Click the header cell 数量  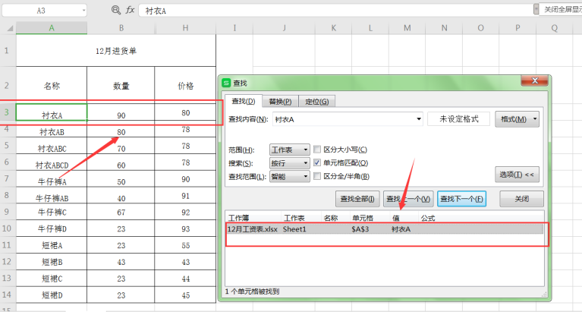[x=121, y=86]
